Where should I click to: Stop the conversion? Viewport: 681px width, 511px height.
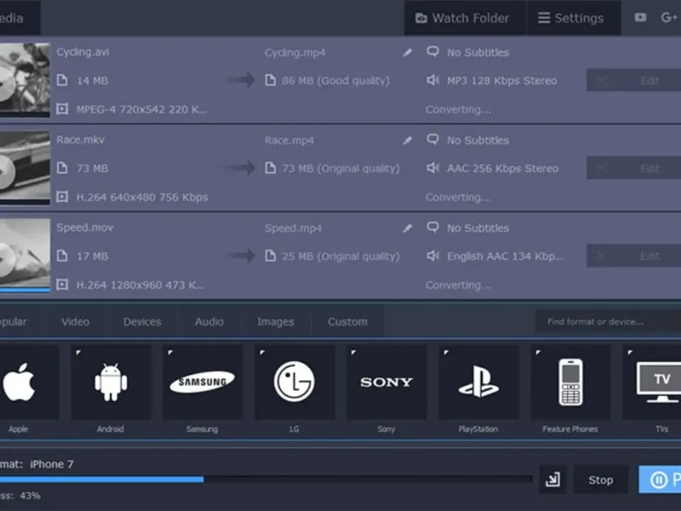coord(601,479)
